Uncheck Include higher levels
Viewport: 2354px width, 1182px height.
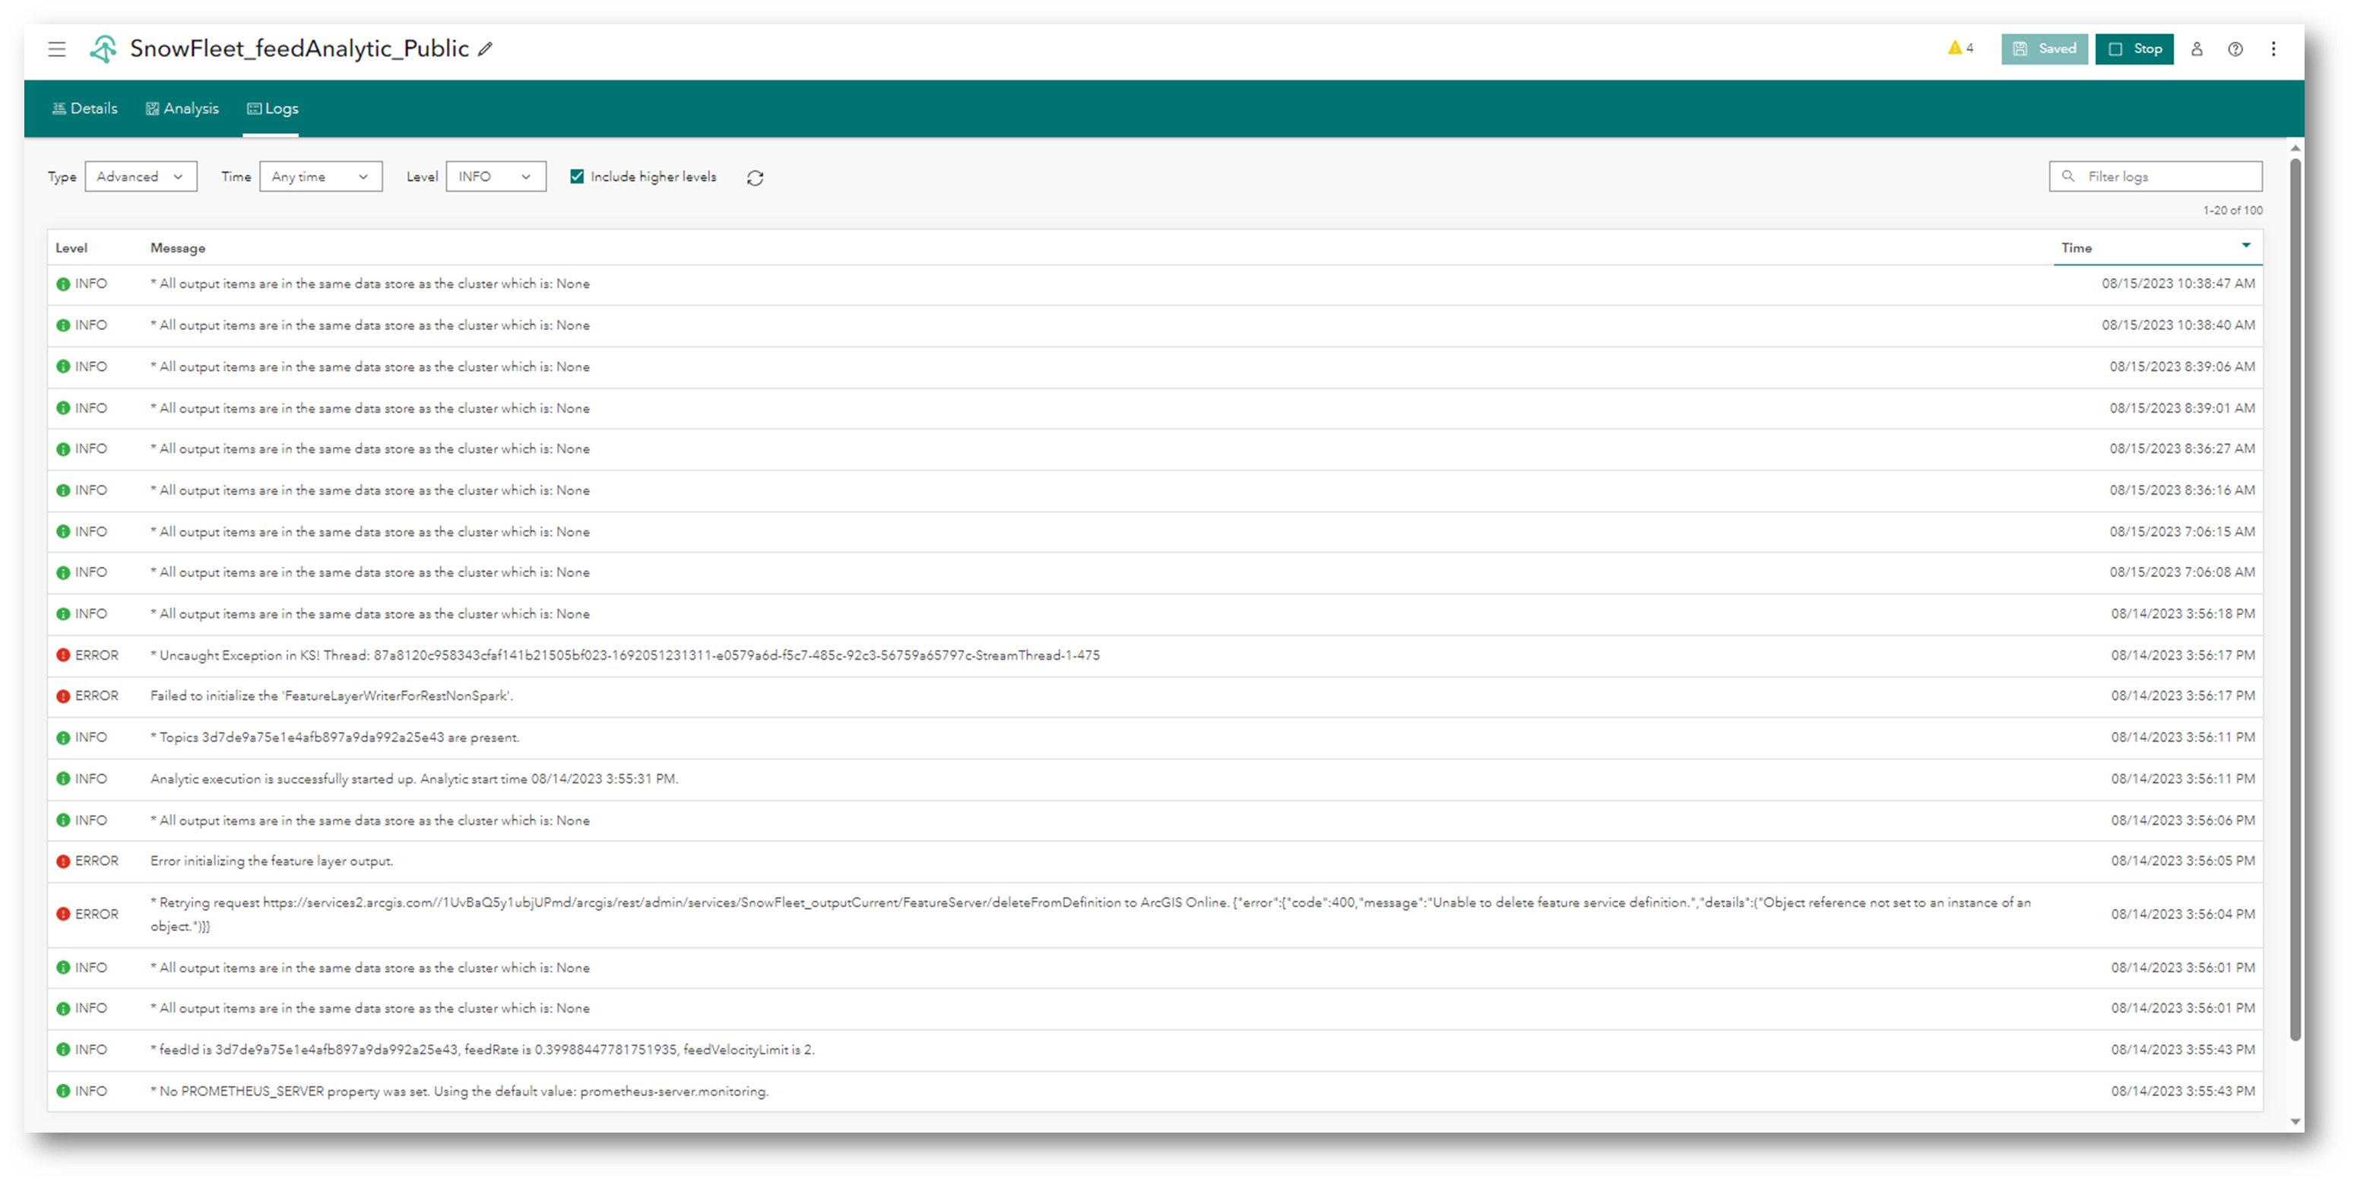point(577,176)
